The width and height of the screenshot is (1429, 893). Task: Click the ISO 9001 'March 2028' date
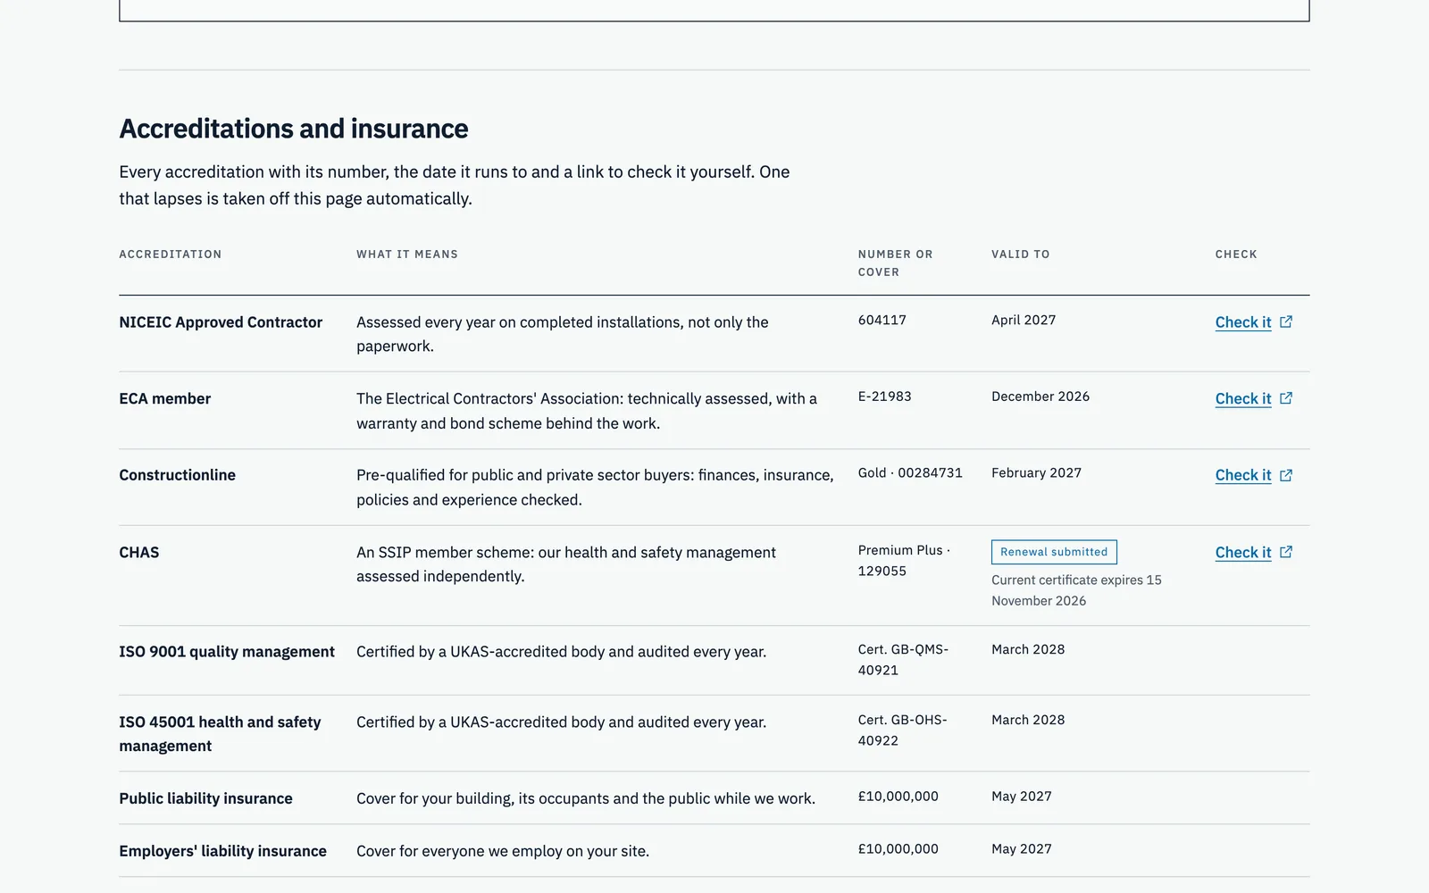pyautogui.click(x=1028, y=649)
